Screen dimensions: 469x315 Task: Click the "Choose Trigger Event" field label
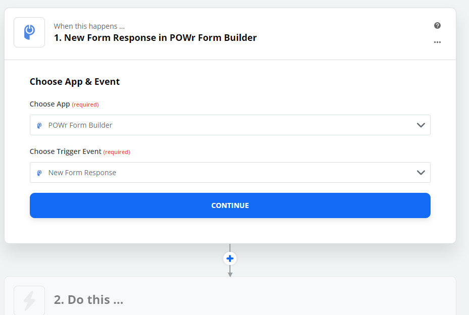pyautogui.click(x=66, y=151)
